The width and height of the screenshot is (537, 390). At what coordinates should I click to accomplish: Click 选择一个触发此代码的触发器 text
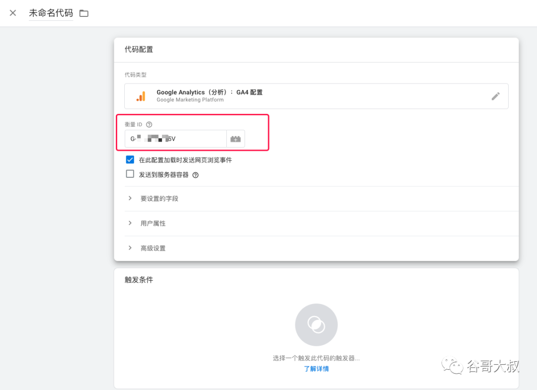click(316, 358)
